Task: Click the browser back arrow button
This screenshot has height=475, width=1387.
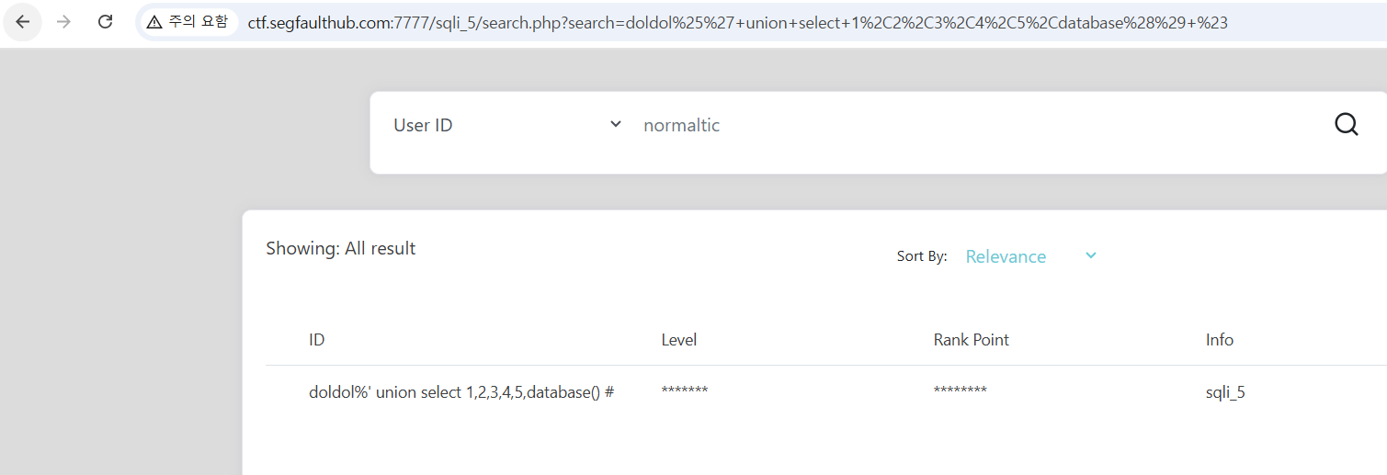Action: coord(23,22)
